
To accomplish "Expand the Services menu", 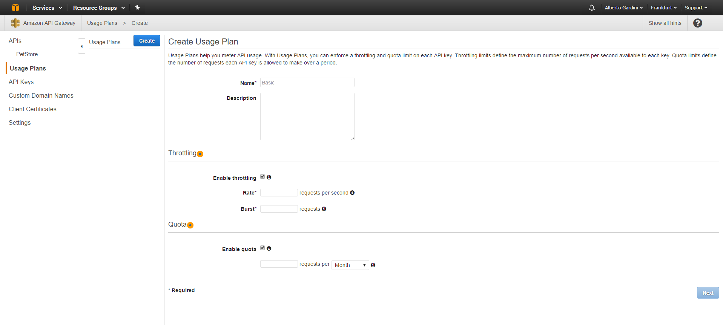I will (x=47, y=8).
